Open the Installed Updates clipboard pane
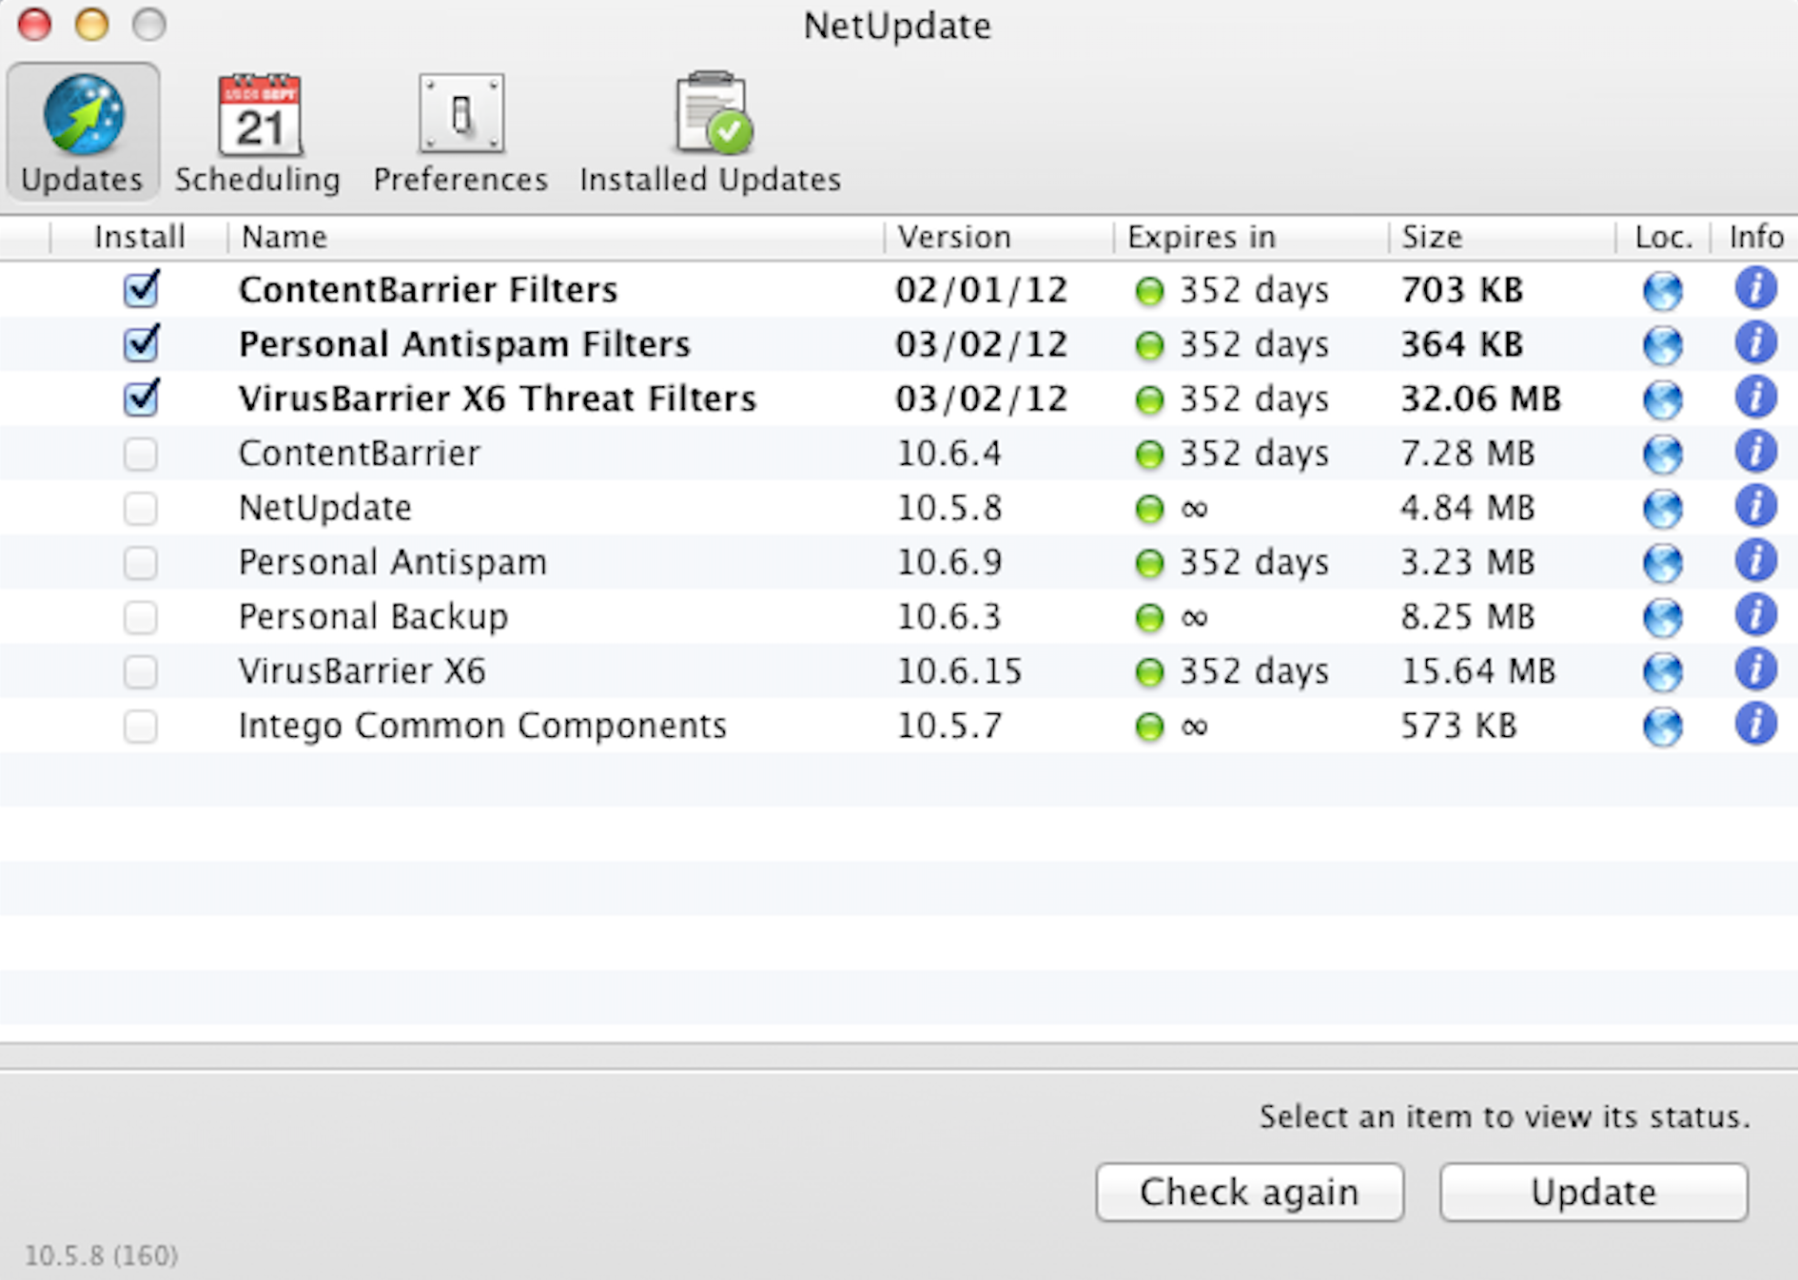Image resolution: width=1798 pixels, height=1280 pixels. click(x=711, y=132)
